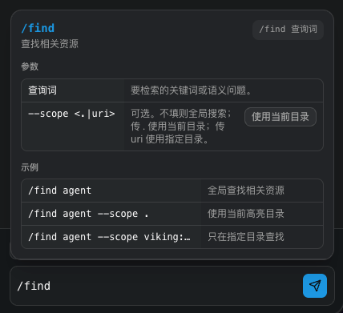Click the 只在指定目录查找 example description
This screenshot has width=343, height=313.
point(246,237)
